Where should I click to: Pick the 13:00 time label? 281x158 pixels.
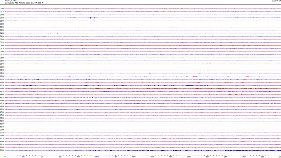tap(2, 88)
